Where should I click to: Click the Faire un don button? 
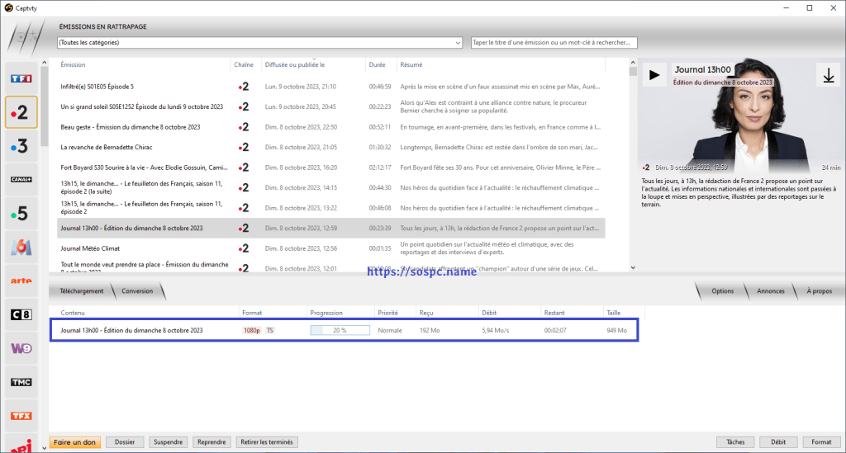coord(74,442)
